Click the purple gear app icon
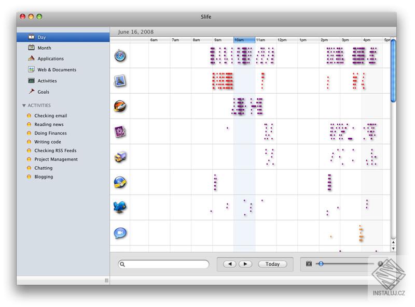The width and height of the screenshot is (415, 307). 120,131
